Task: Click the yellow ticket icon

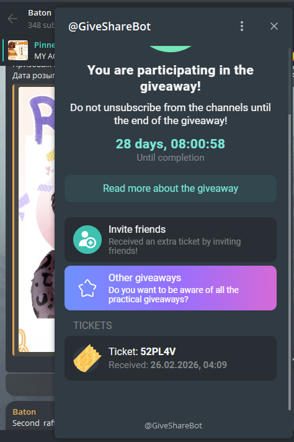Action: tap(87, 358)
